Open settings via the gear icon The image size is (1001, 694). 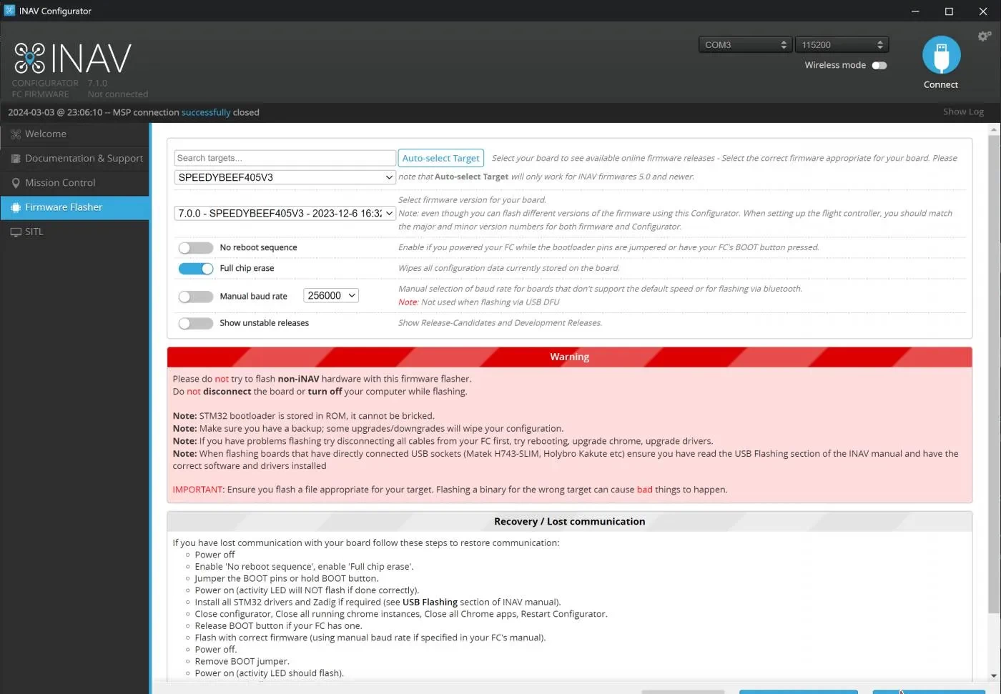click(x=985, y=36)
